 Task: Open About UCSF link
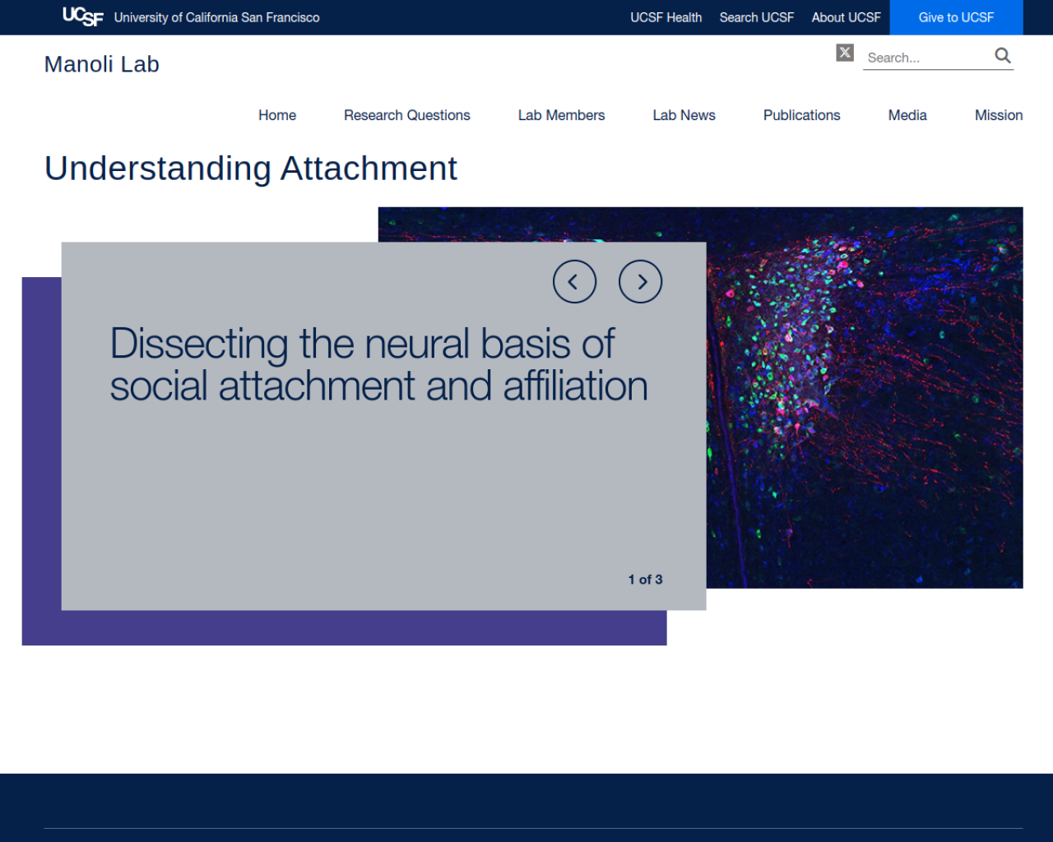pyautogui.click(x=847, y=17)
